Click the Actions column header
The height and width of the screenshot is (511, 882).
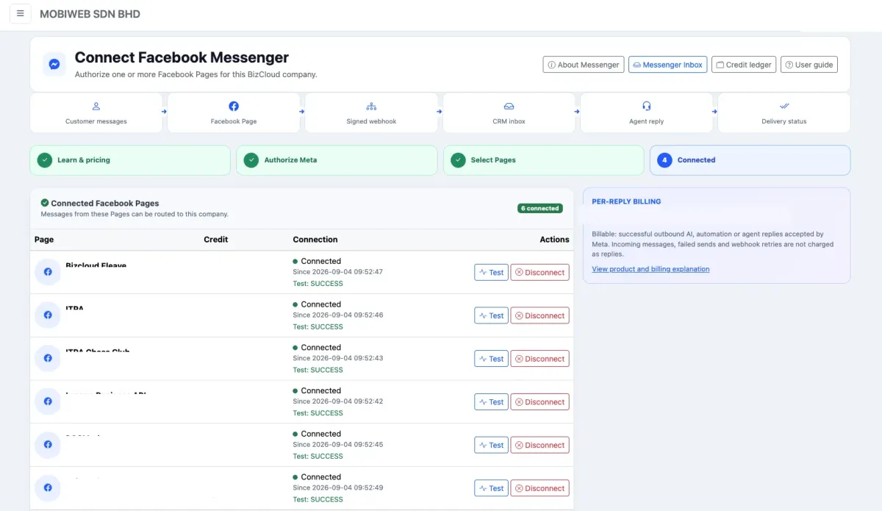coord(554,240)
